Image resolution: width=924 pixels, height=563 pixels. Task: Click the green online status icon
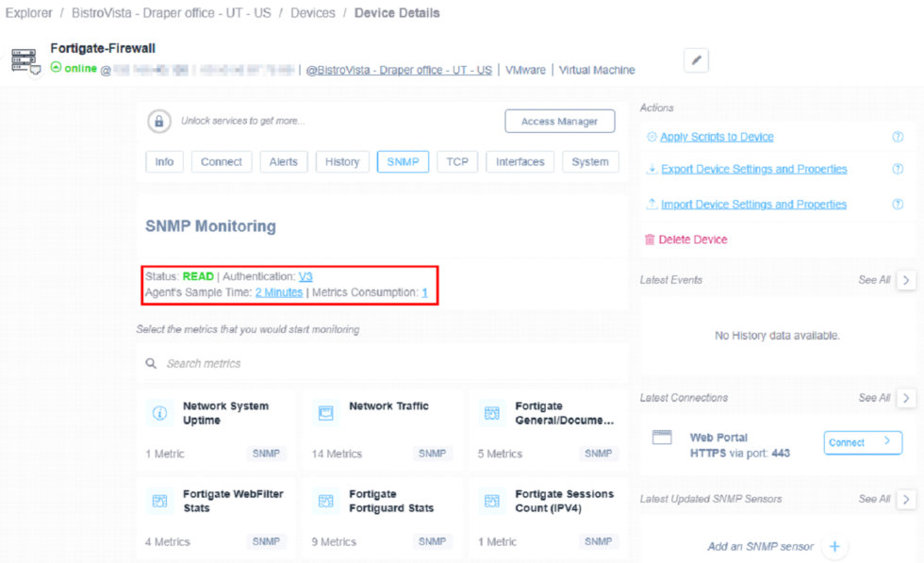click(x=56, y=67)
